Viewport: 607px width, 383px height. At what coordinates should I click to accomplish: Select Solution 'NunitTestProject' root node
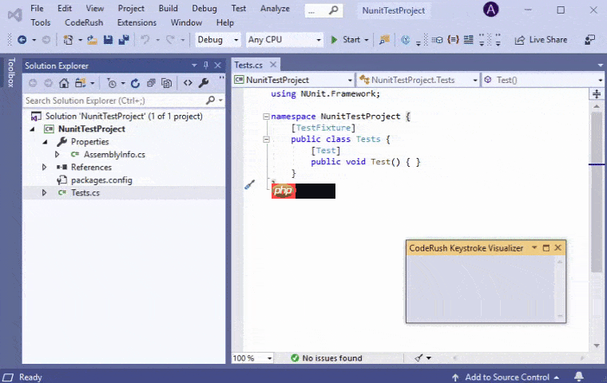pyautogui.click(x=124, y=116)
